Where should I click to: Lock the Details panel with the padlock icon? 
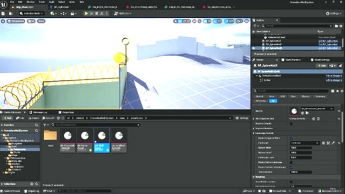point(341,66)
